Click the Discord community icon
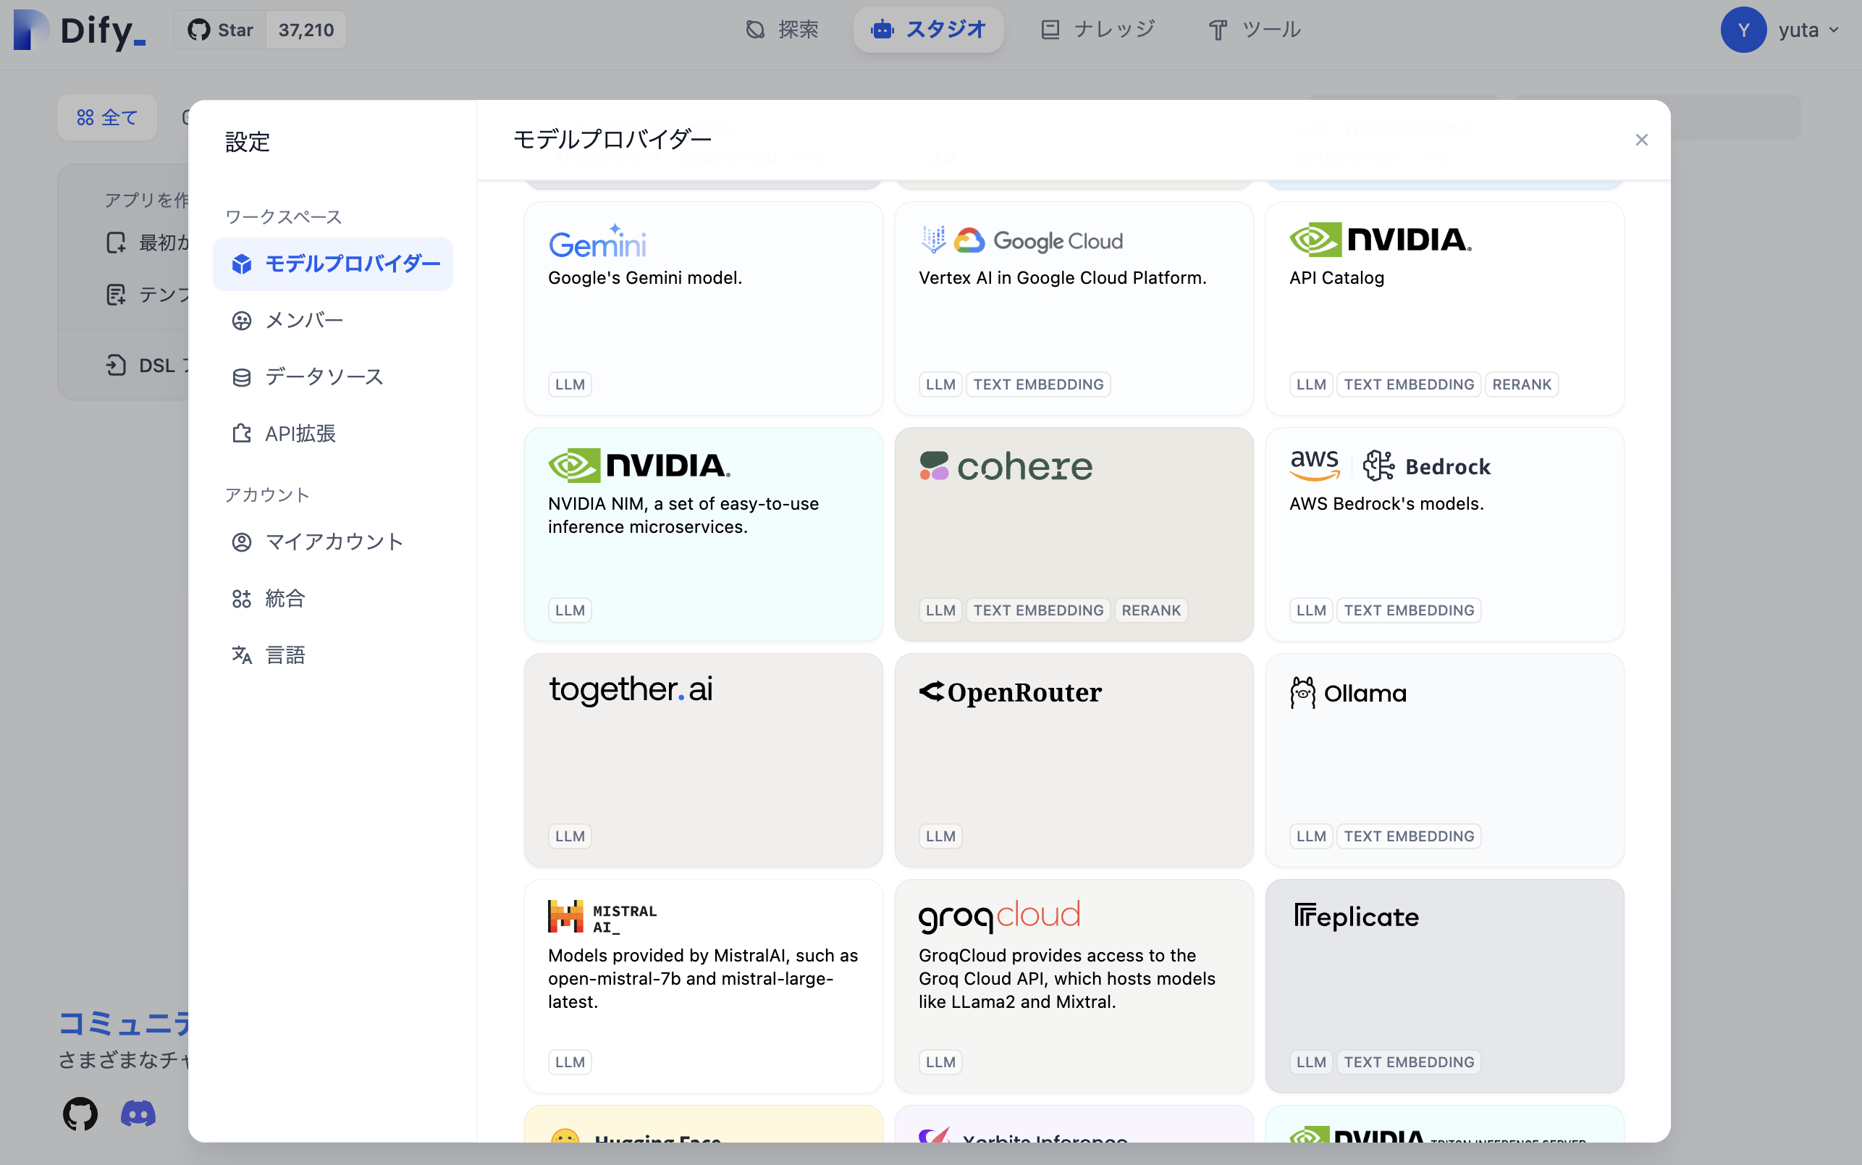Viewport: 1862px width, 1165px height. (139, 1114)
